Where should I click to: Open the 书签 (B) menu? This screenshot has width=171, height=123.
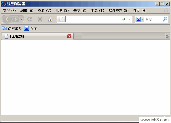click(x=80, y=11)
